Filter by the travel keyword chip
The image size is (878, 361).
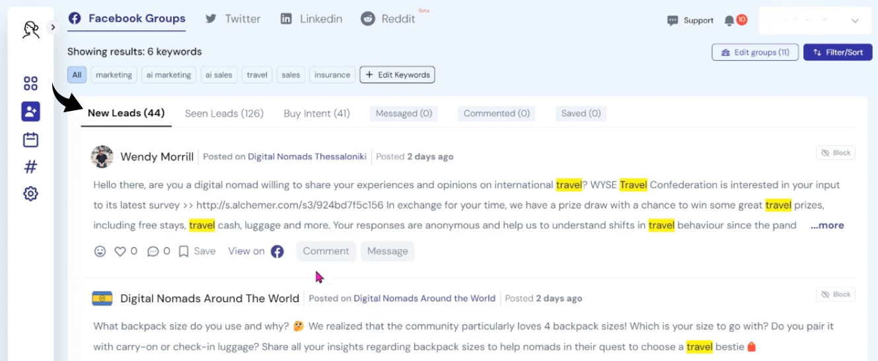tap(257, 75)
